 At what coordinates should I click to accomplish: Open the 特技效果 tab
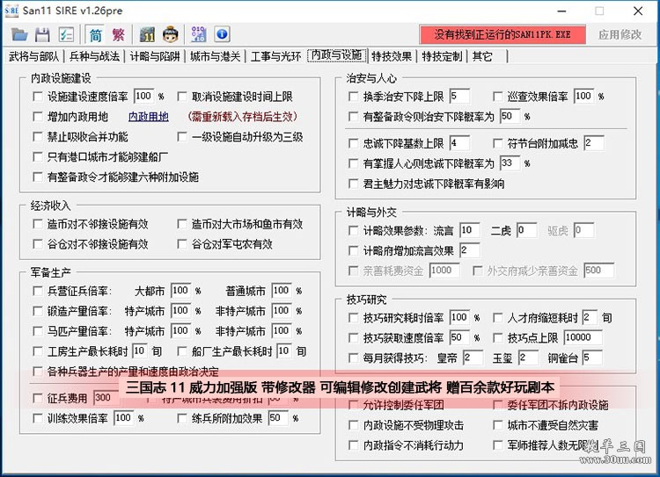pyautogui.click(x=392, y=56)
